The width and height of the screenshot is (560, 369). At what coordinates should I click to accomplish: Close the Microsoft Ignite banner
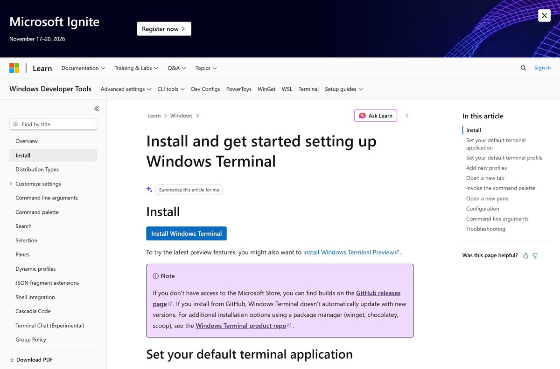[x=544, y=15]
